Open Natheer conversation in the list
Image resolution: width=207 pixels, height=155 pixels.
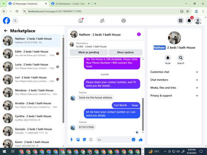tap(31, 41)
